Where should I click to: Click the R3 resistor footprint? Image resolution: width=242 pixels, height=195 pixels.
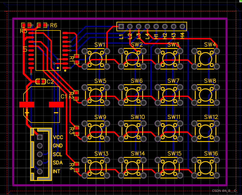tap(76, 131)
